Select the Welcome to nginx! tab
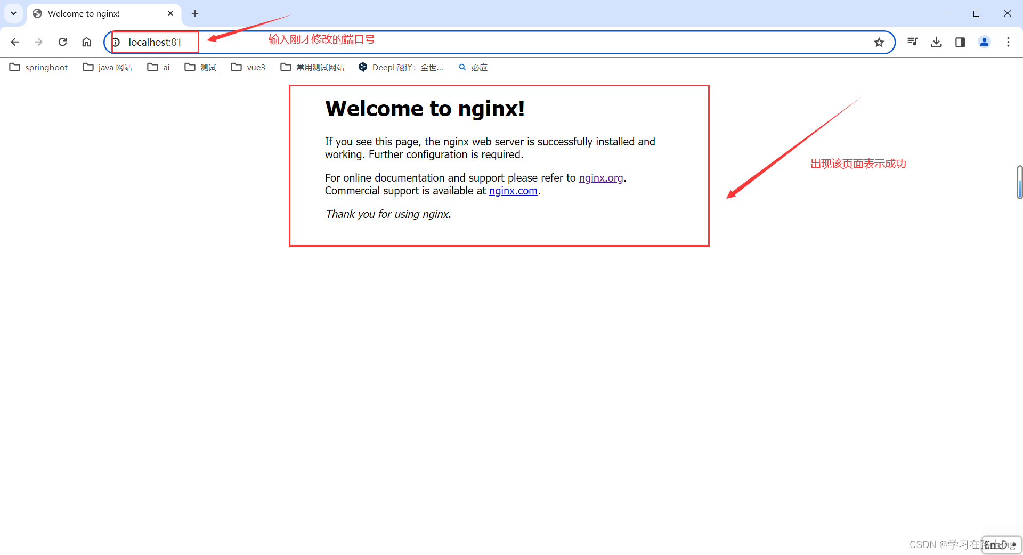The height and width of the screenshot is (555, 1023). (x=85, y=13)
